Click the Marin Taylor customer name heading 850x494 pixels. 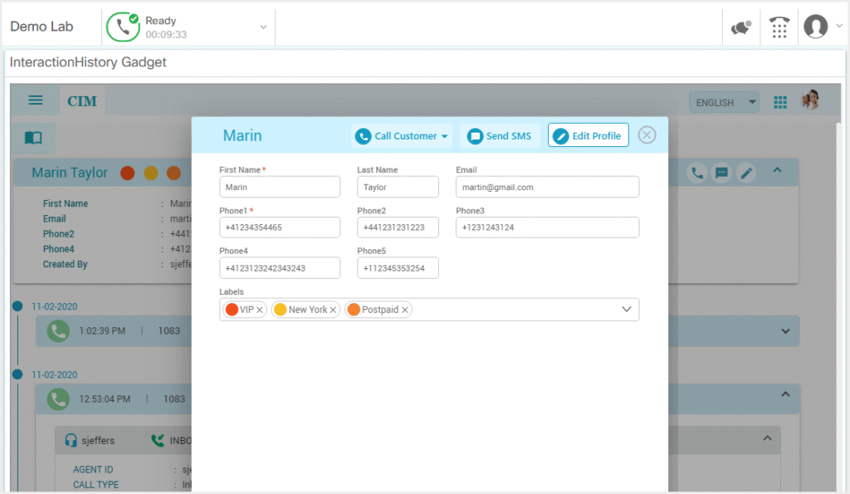(70, 173)
